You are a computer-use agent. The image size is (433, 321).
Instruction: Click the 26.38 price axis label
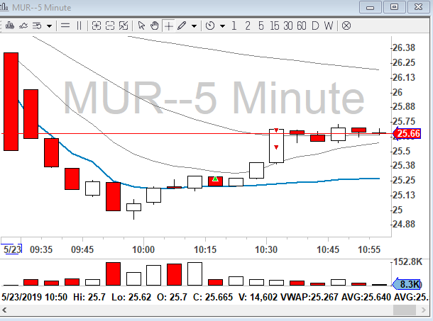tap(404, 47)
